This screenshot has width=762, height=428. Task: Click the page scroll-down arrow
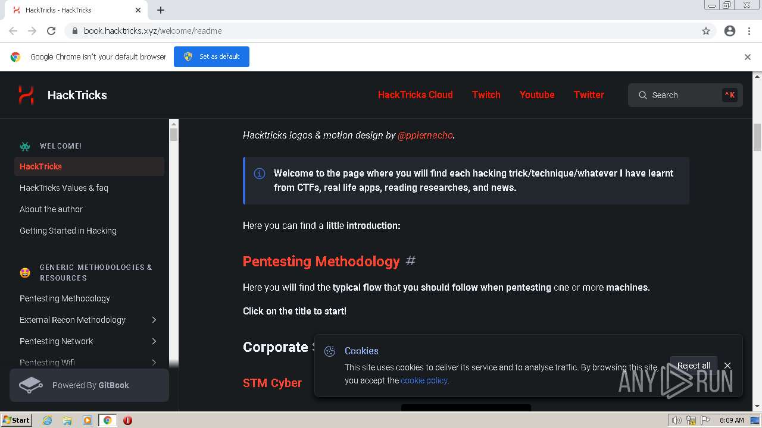tap(757, 407)
